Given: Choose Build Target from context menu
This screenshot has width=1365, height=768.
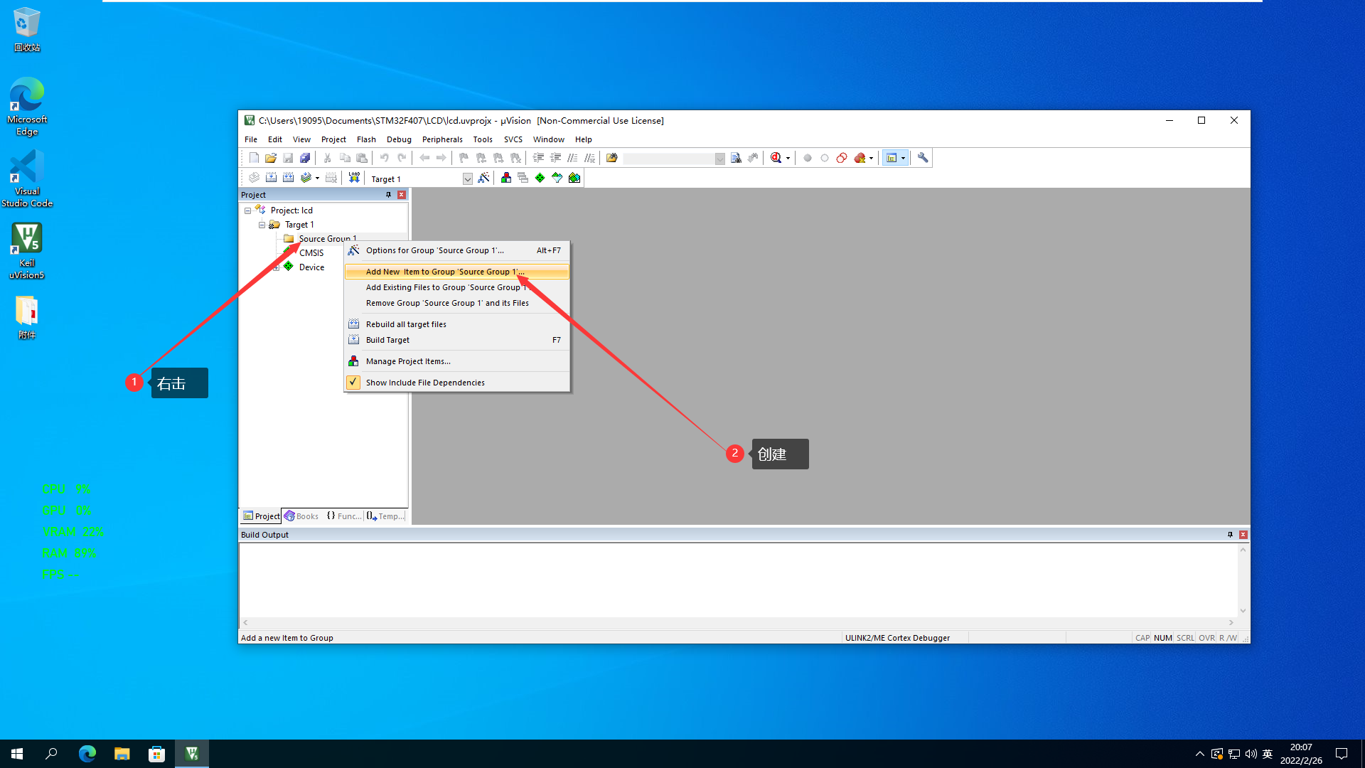Looking at the screenshot, I should pyautogui.click(x=387, y=340).
